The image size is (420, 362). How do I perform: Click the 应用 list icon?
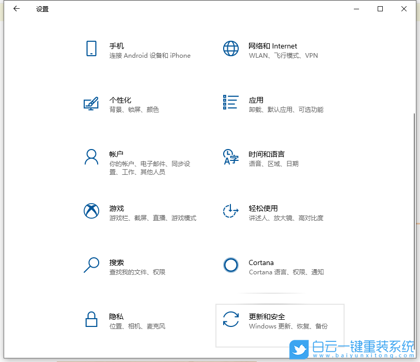pyautogui.click(x=230, y=103)
